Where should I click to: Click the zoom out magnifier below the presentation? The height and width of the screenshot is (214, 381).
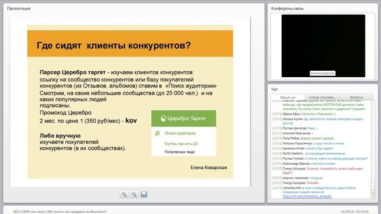134,194
